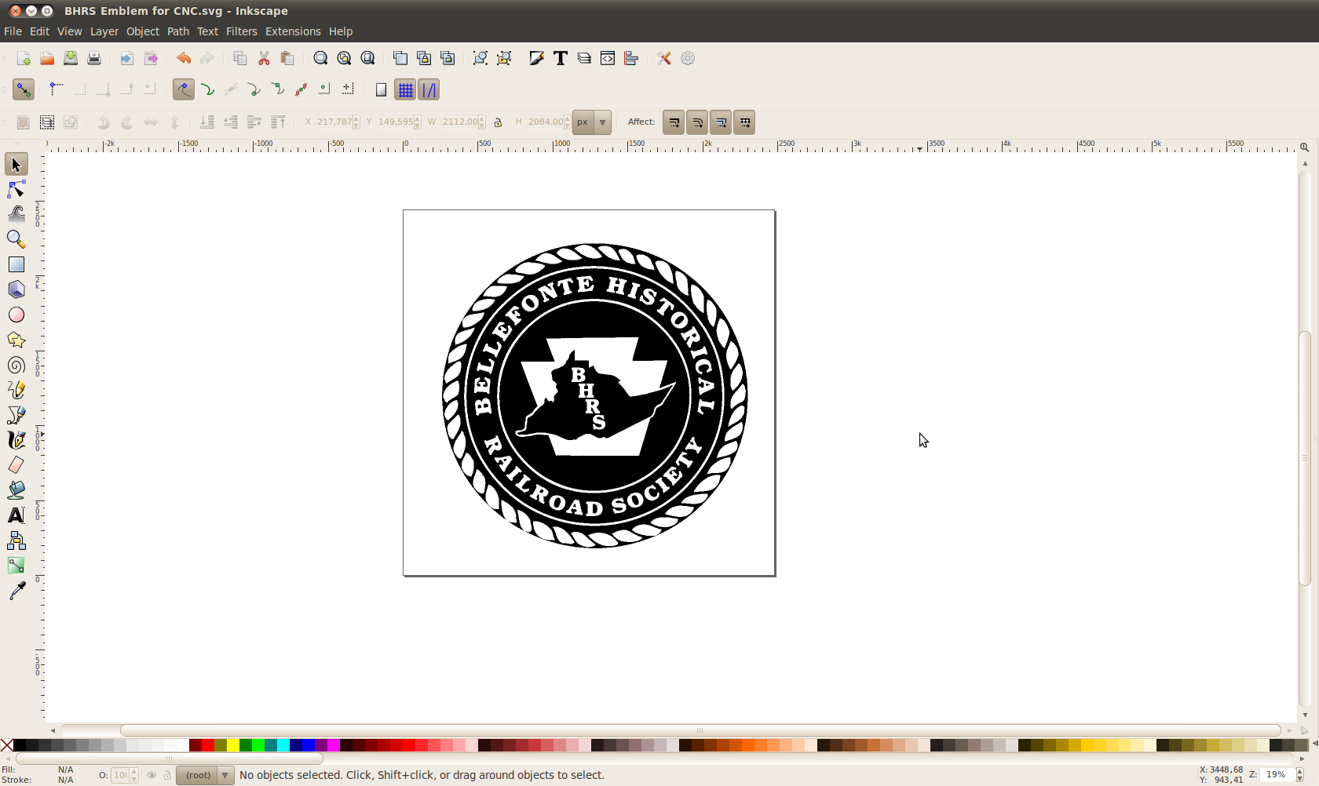This screenshot has height=786, width=1319.
Task: Toggle snap nodes or handles
Action: pyautogui.click(x=184, y=89)
